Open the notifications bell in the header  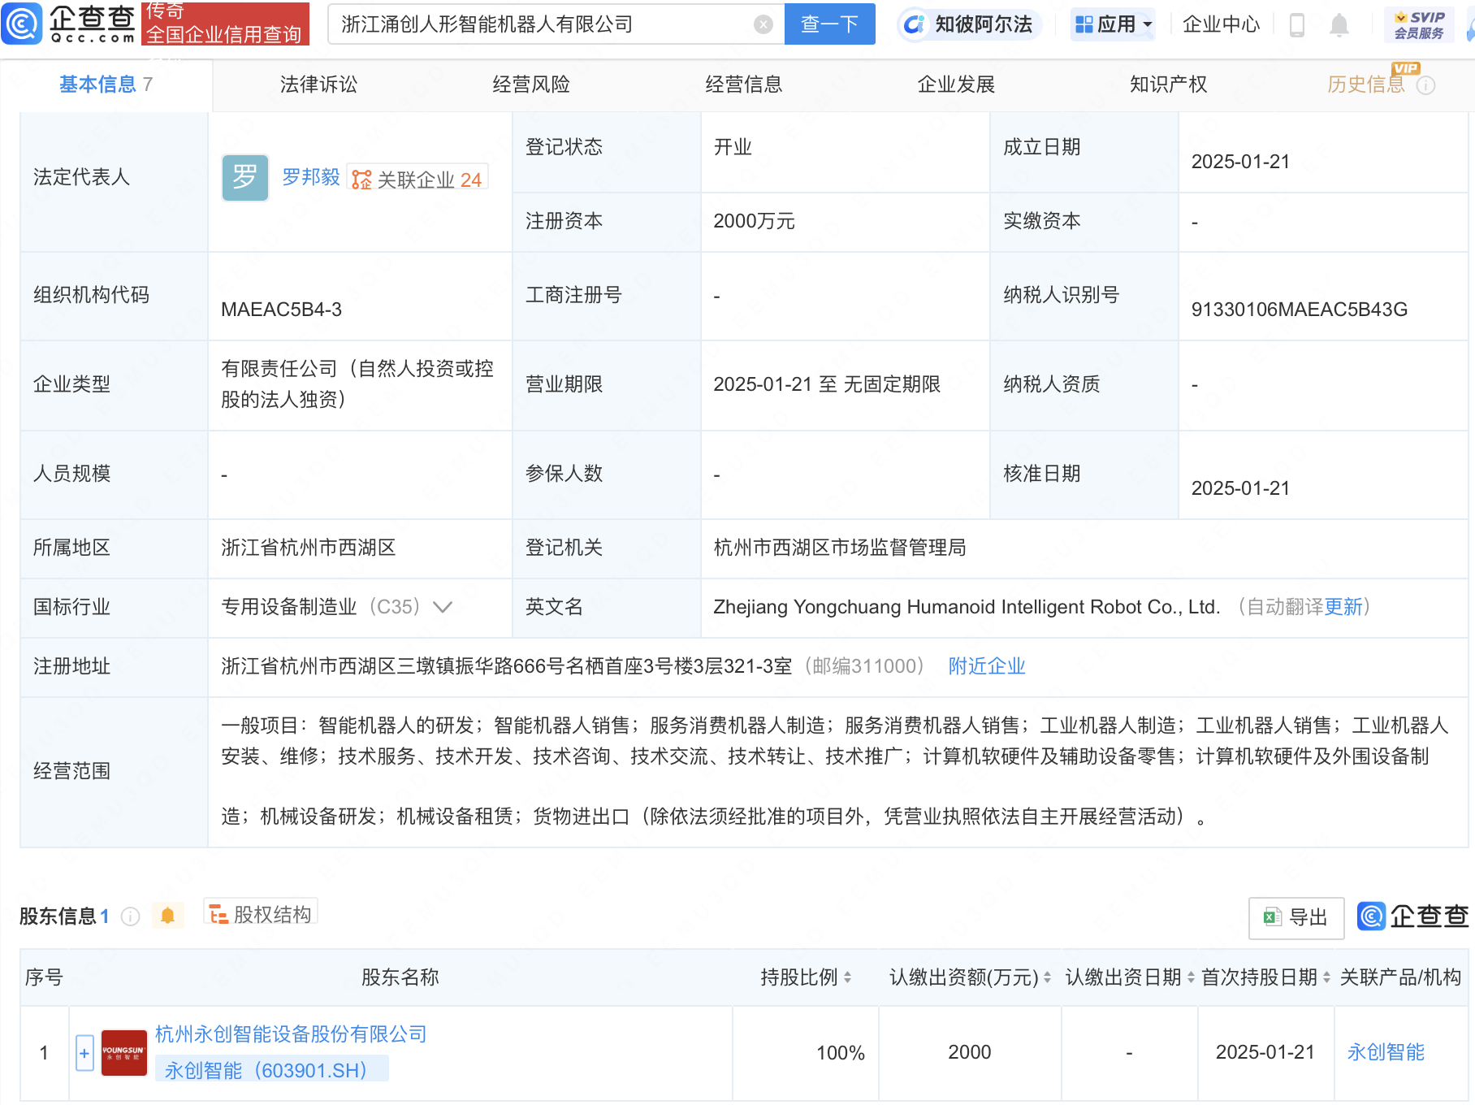point(1339,25)
